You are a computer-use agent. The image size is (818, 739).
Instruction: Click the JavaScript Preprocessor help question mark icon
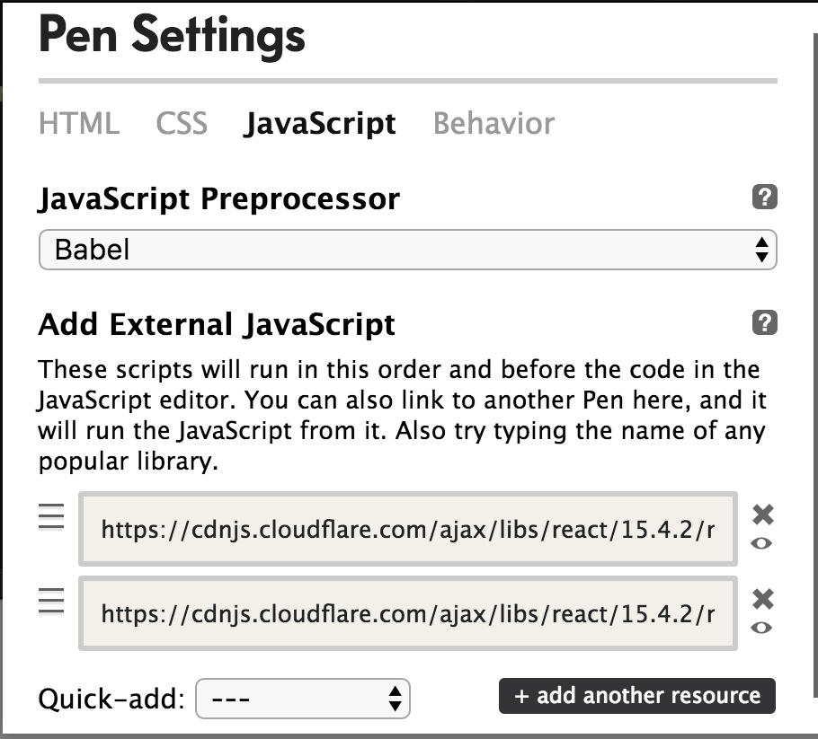[764, 198]
